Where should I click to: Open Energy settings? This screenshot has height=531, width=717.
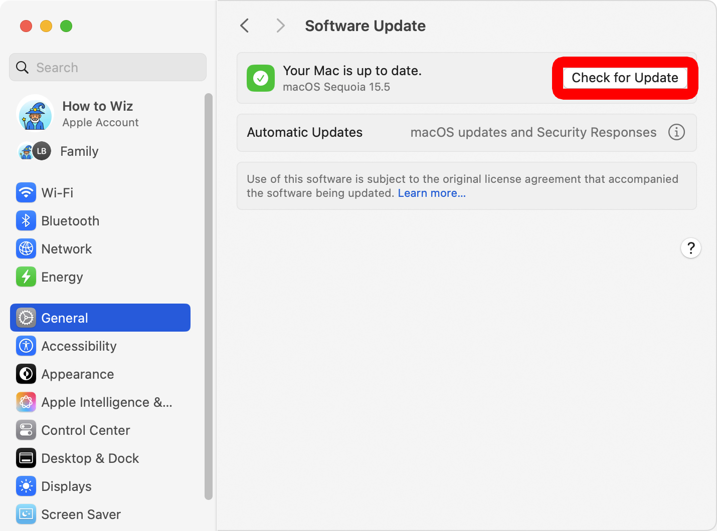point(62,277)
